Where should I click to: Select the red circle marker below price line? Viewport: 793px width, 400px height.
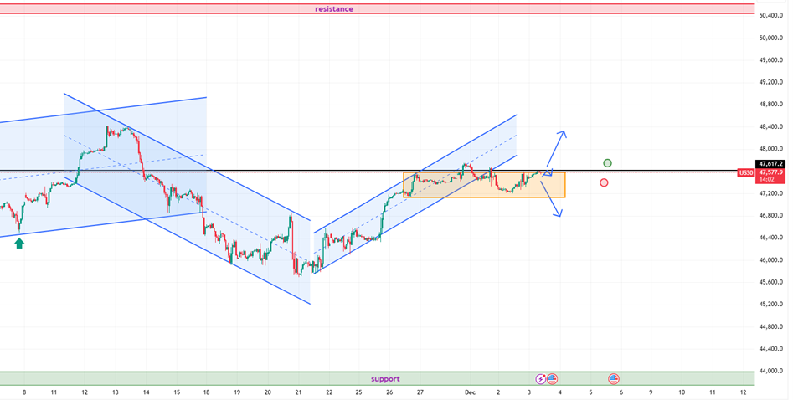pos(604,182)
